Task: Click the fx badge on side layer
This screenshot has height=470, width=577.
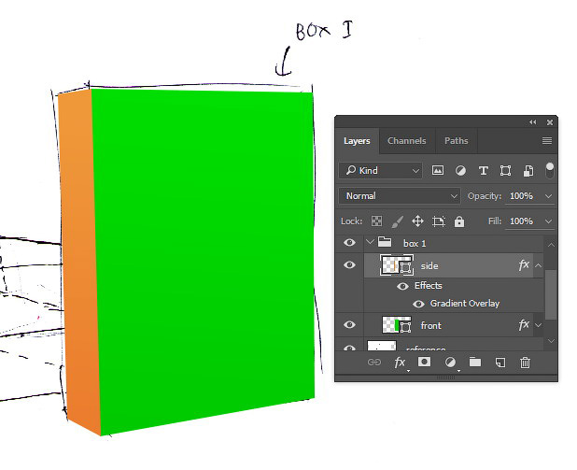Action: 524,264
